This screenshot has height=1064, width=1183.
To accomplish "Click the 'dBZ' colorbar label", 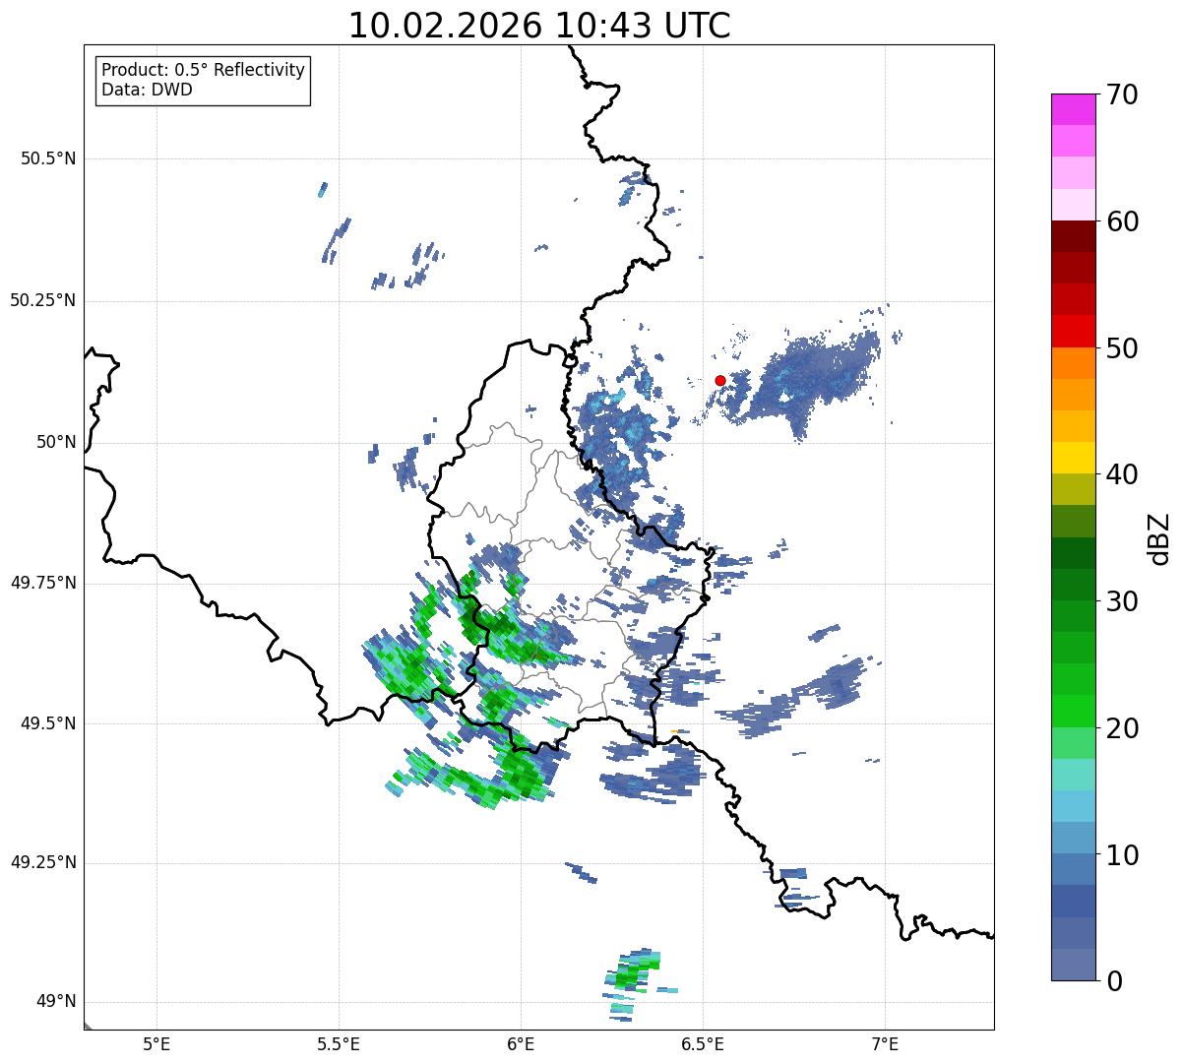I will tap(1158, 537).
